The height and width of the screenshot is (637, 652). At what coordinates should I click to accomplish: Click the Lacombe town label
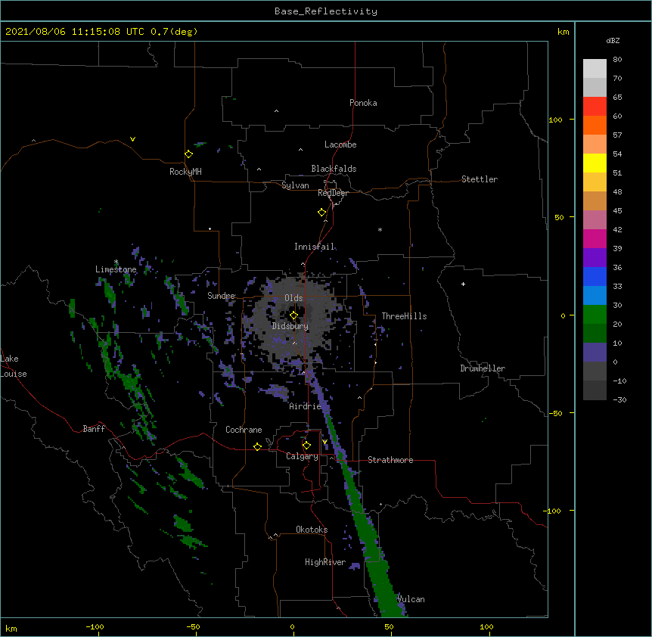click(x=340, y=144)
